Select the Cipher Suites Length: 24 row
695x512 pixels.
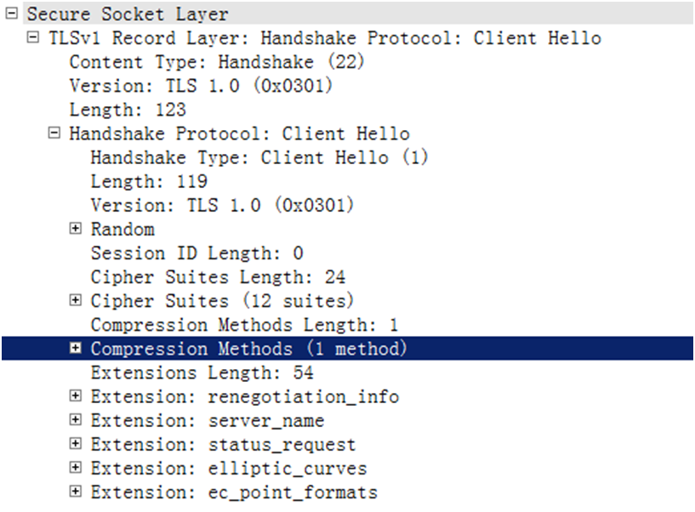[x=218, y=276]
